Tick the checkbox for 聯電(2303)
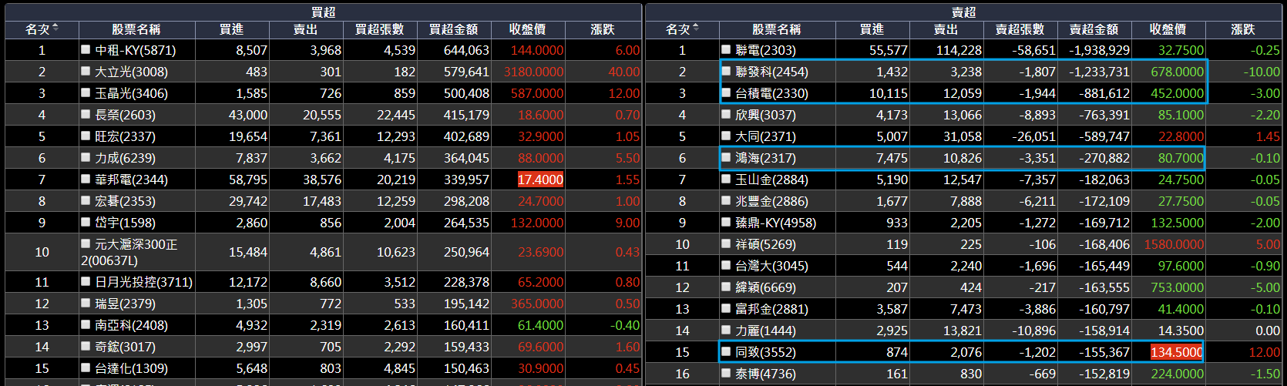Screen dimensions: 1287x386 click(726, 49)
